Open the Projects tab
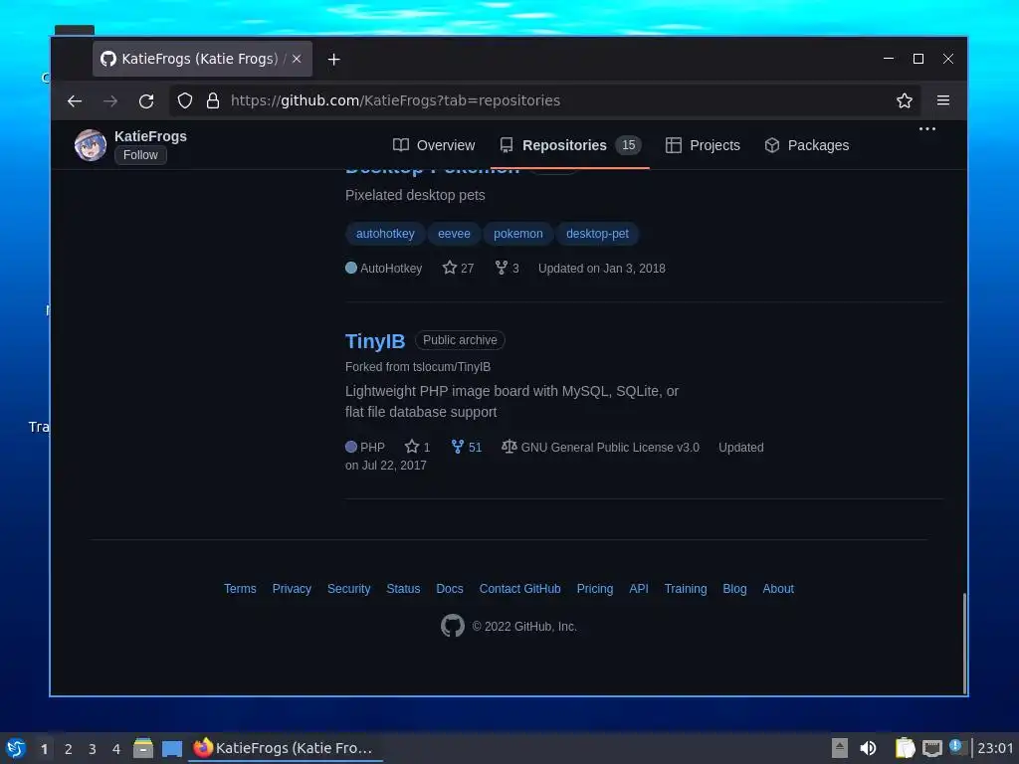The height and width of the screenshot is (764, 1019). point(703,145)
